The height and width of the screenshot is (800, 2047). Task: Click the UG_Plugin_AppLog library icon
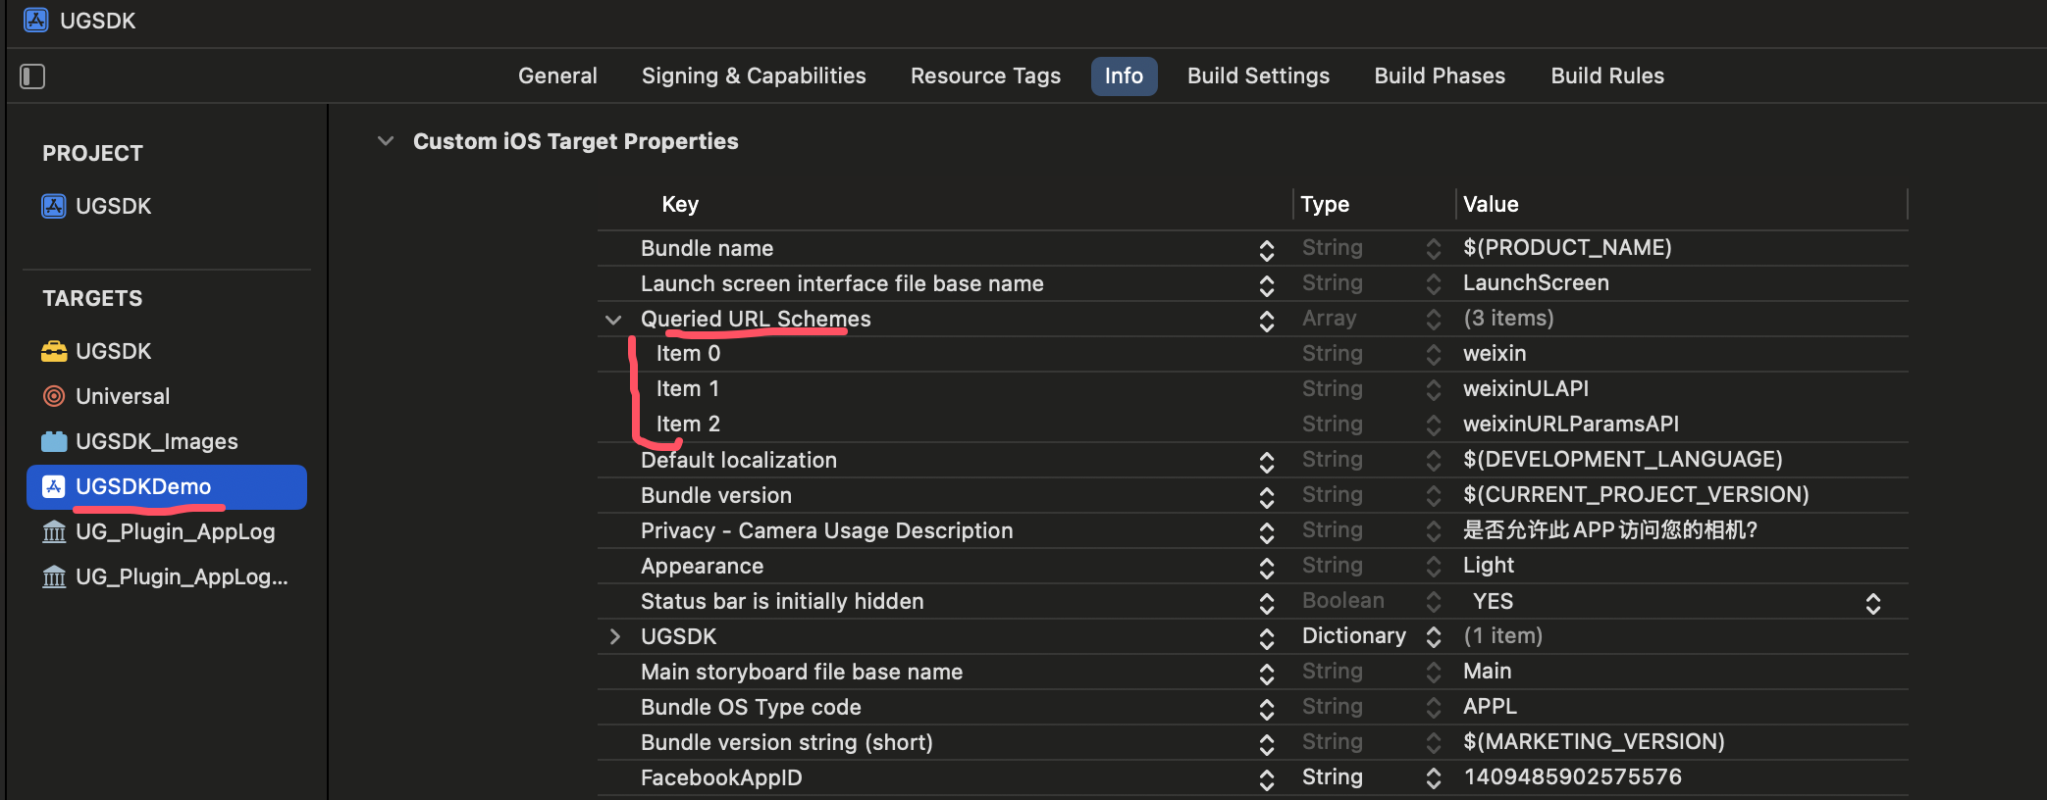[54, 531]
